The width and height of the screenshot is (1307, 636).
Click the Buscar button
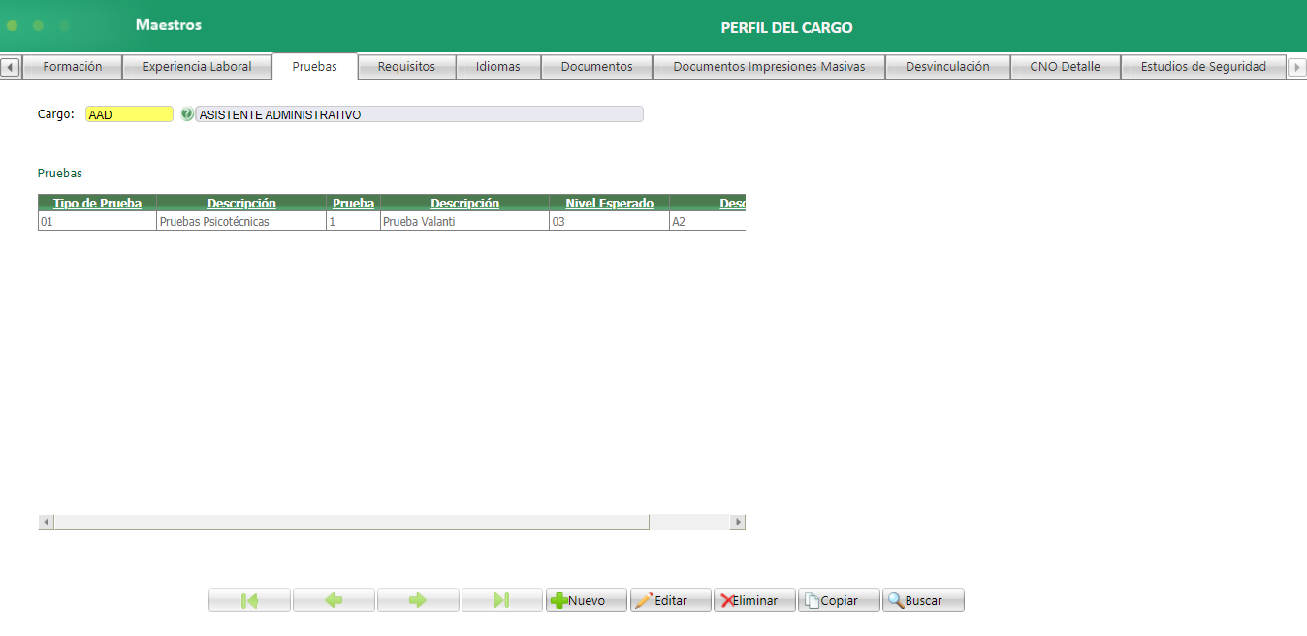[924, 600]
